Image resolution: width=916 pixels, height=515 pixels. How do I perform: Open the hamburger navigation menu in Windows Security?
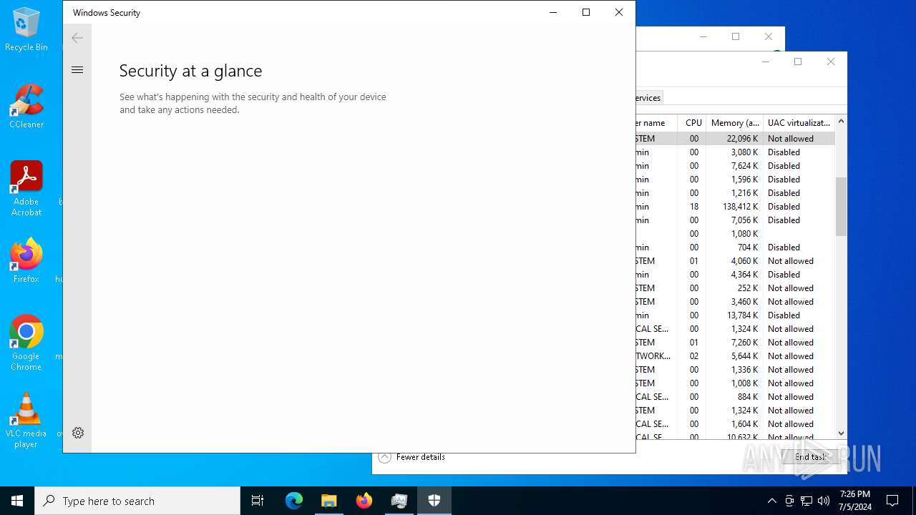click(77, 69)
